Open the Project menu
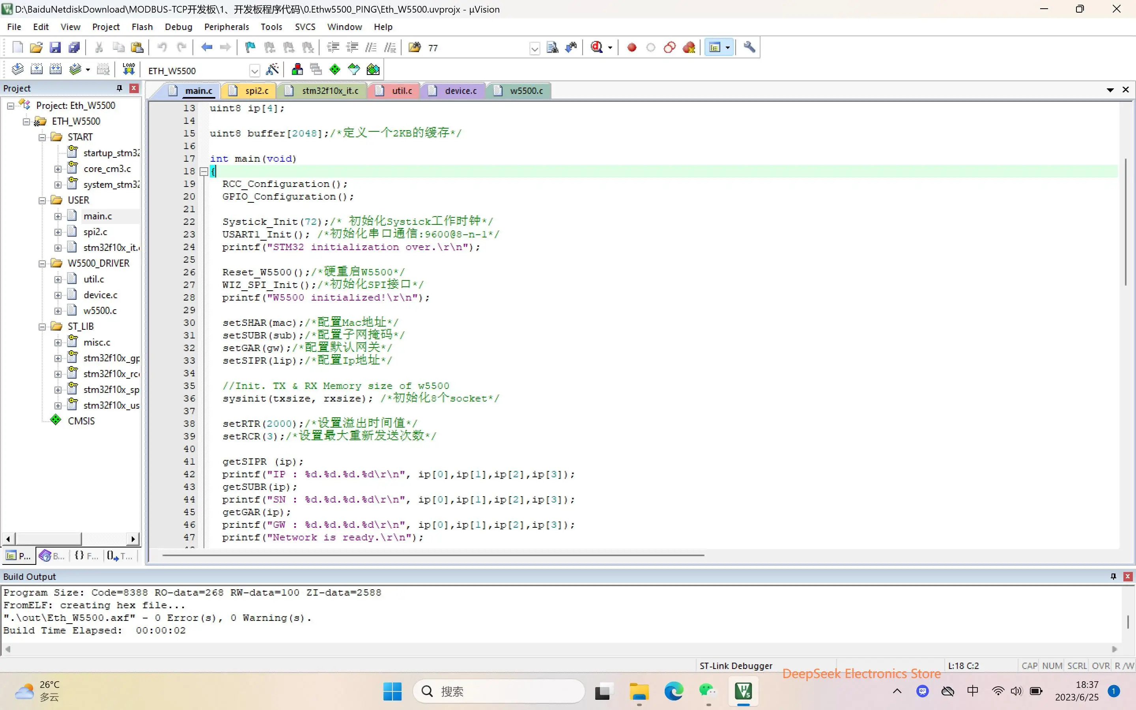The height and width of the screenshot is (710, 1136). [x=106, y=27]
